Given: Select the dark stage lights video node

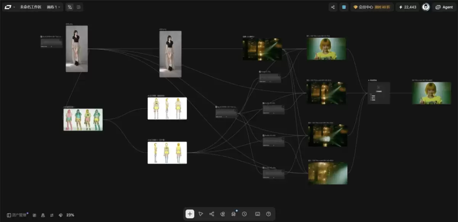Looking at the screenshot, I should [262, 49].
